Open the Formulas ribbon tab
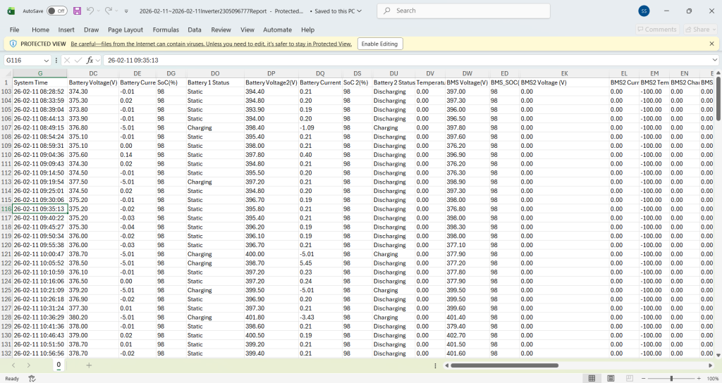The width and height of the screenshot is (722, 383). 166,30
